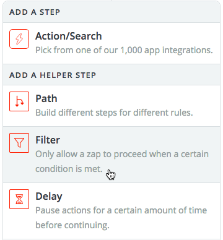Choose the Path helper step title
Viewport: 223px width, 240px height.
(46, 98)
